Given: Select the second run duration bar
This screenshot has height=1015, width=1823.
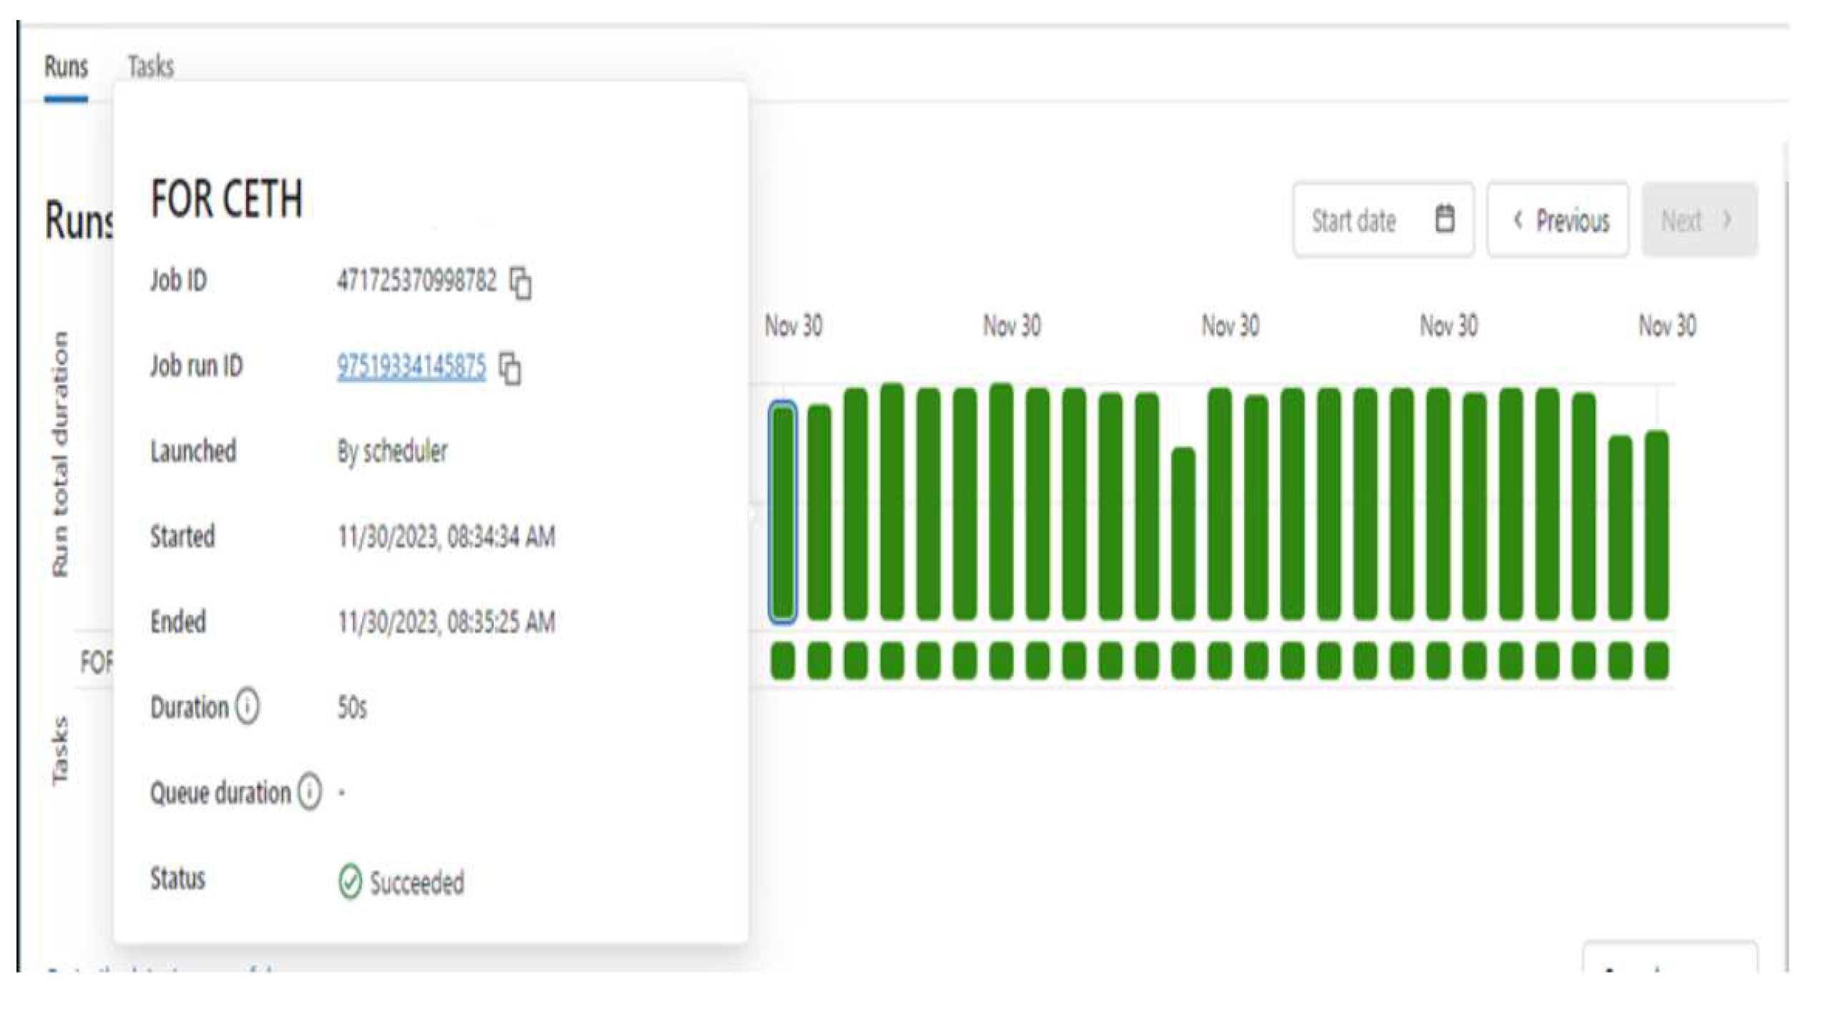Looking at the screenshot, I should click(819, 513).
